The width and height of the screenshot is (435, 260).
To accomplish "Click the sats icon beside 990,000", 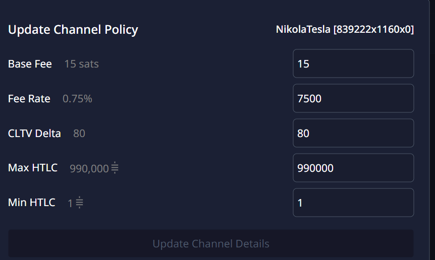I will click(115, 168).
